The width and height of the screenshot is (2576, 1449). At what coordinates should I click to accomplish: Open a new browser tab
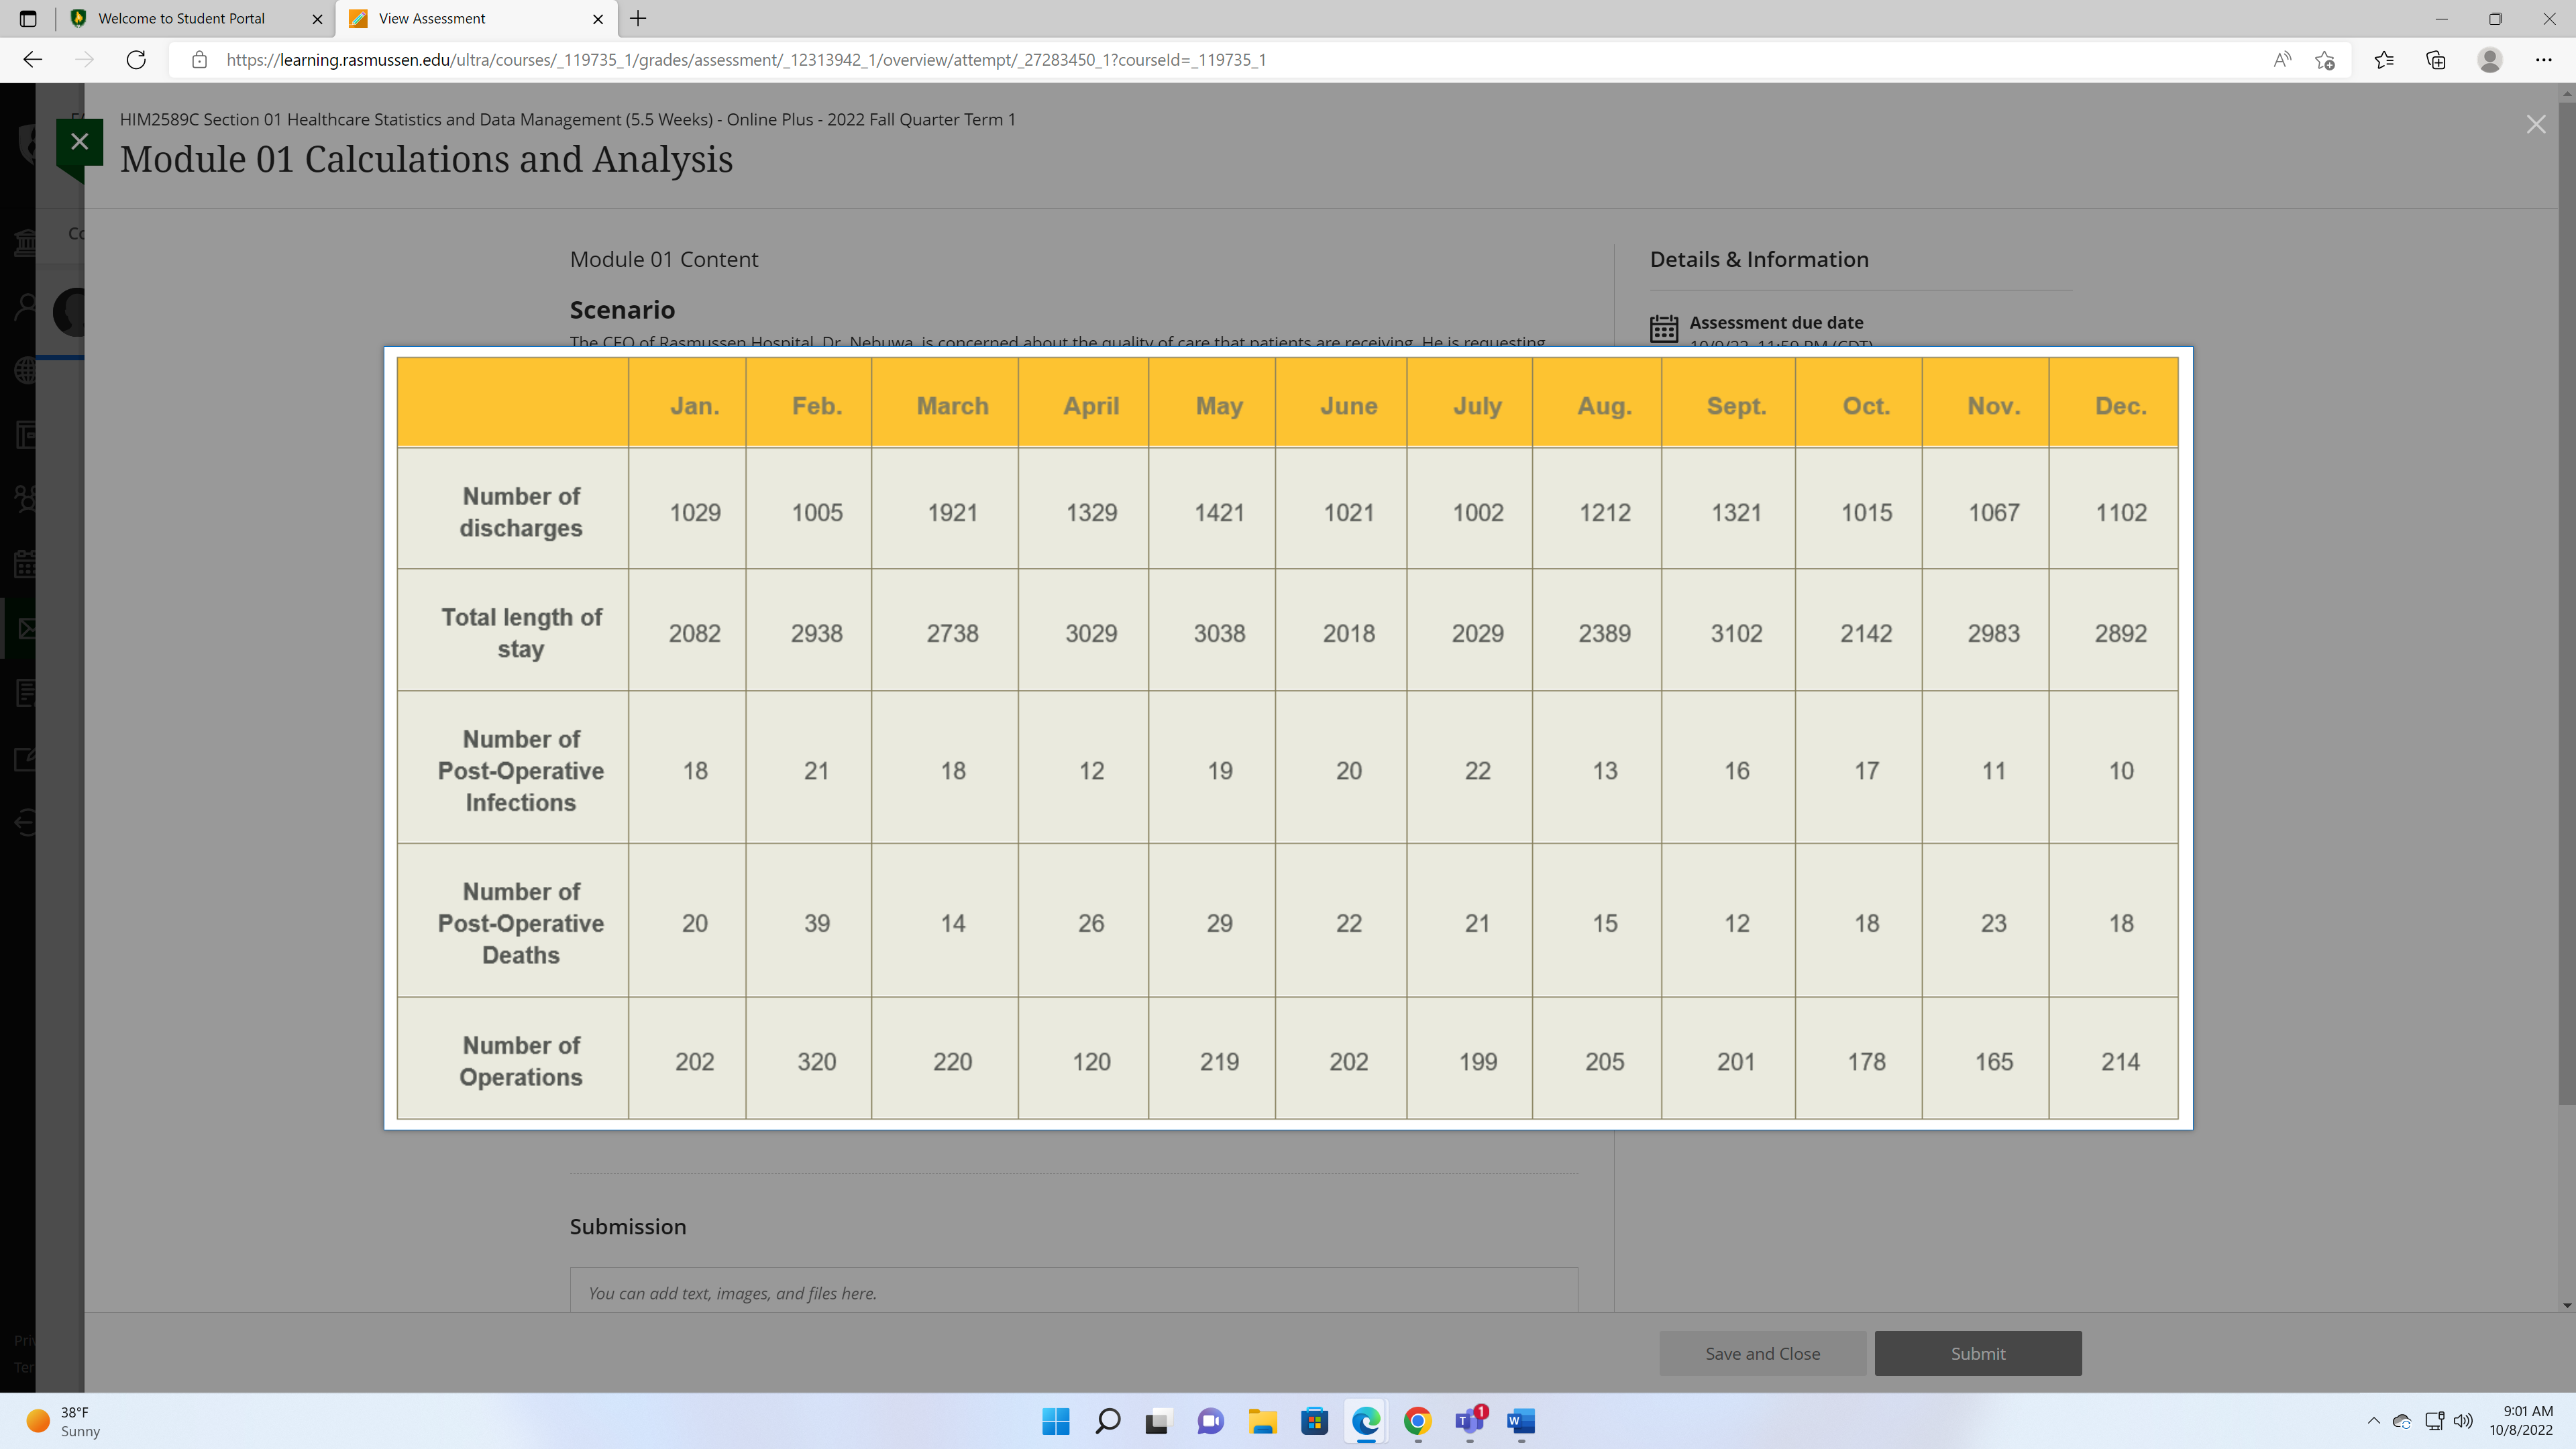coord(638,18)
